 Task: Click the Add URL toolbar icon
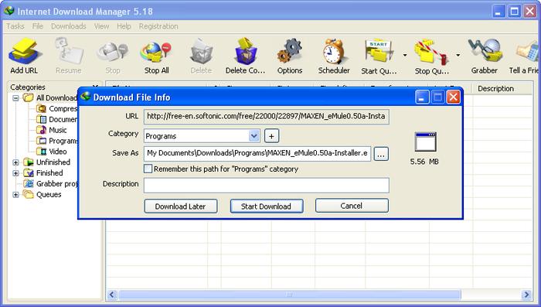24,52
